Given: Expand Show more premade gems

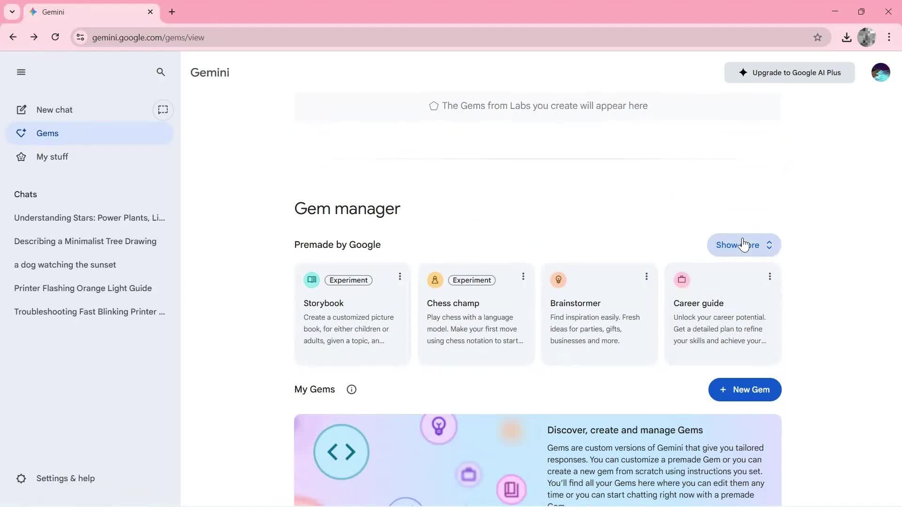Looking at the screenshot, I should [x=744, y=245].
